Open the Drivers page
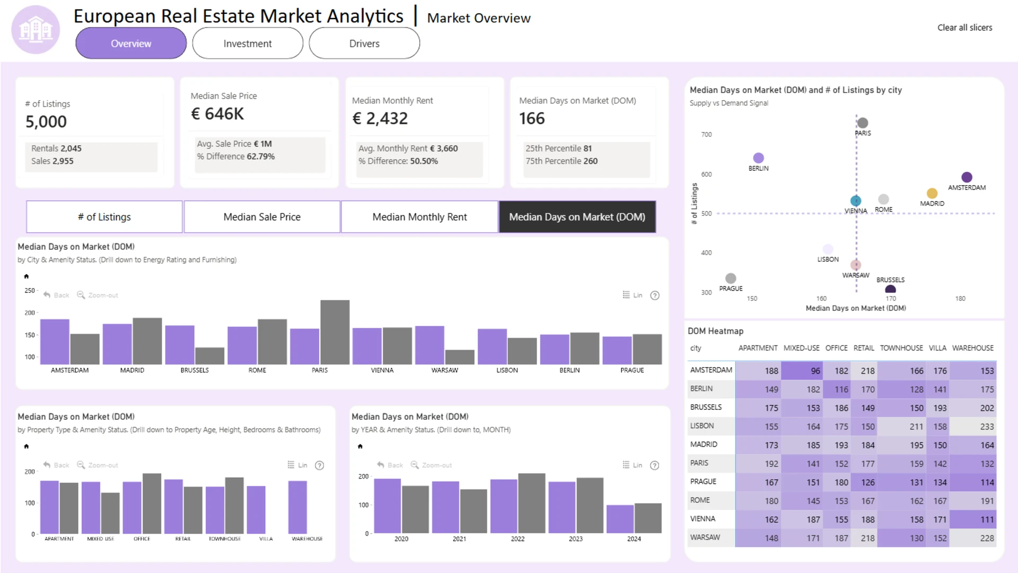This screenshot has height=573, width=1018. (364, 44)
